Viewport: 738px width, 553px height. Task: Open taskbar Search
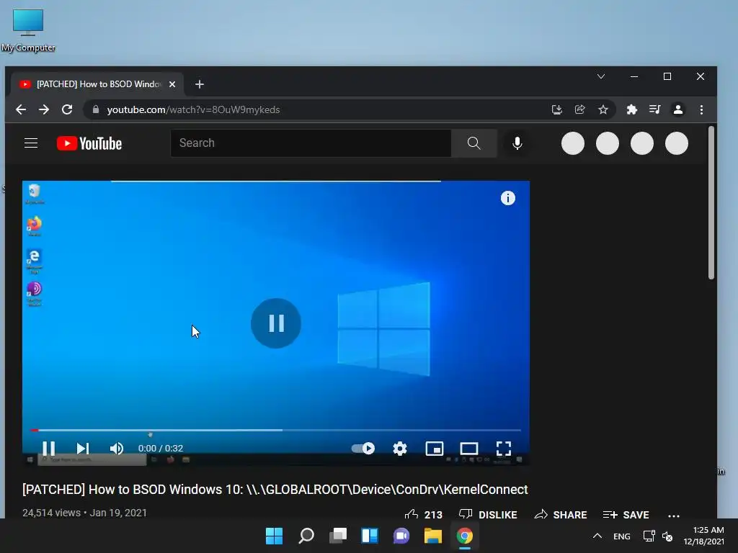(306, 536)
